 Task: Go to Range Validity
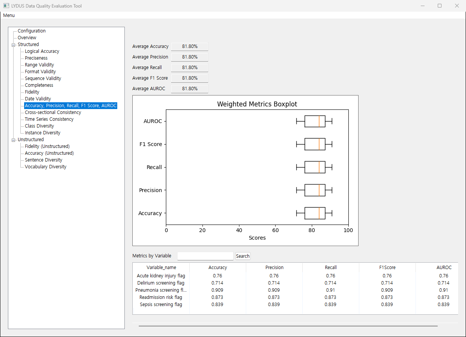(x=40, y=65)
